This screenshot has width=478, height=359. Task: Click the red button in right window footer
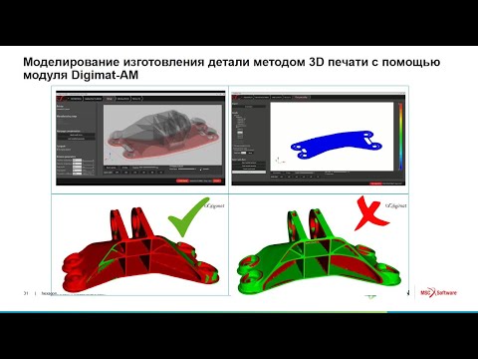[375, 183]
